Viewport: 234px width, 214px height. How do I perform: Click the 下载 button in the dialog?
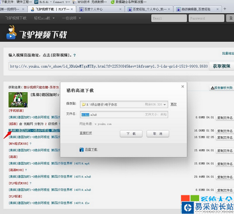coord(131,134)
